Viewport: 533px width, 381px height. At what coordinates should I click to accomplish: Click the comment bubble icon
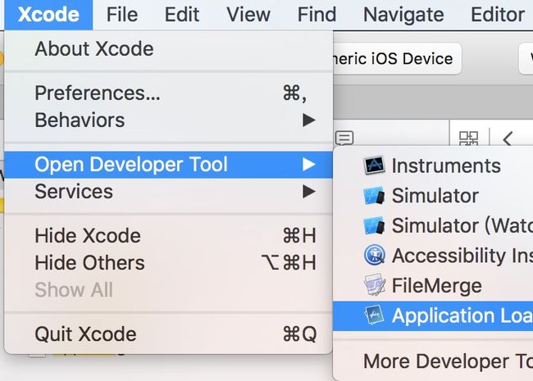[x=344, y=138]
